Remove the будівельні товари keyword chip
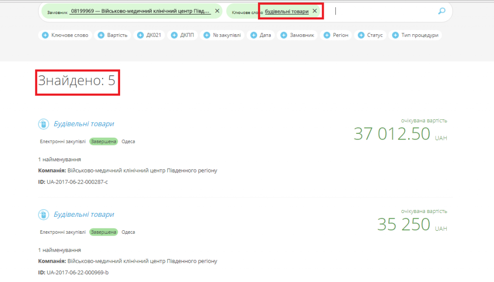This screenshot has width=494, height=282. (x=315, y=11)
